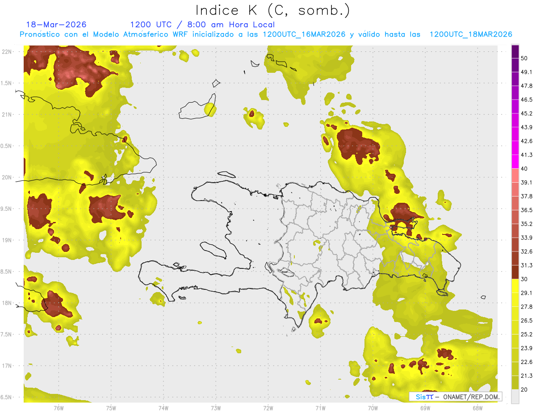Image resolution: width=536 pixels, height=414 pixels.
Task: Click the "32.6" colorbar label
Action: click(527, 251)
